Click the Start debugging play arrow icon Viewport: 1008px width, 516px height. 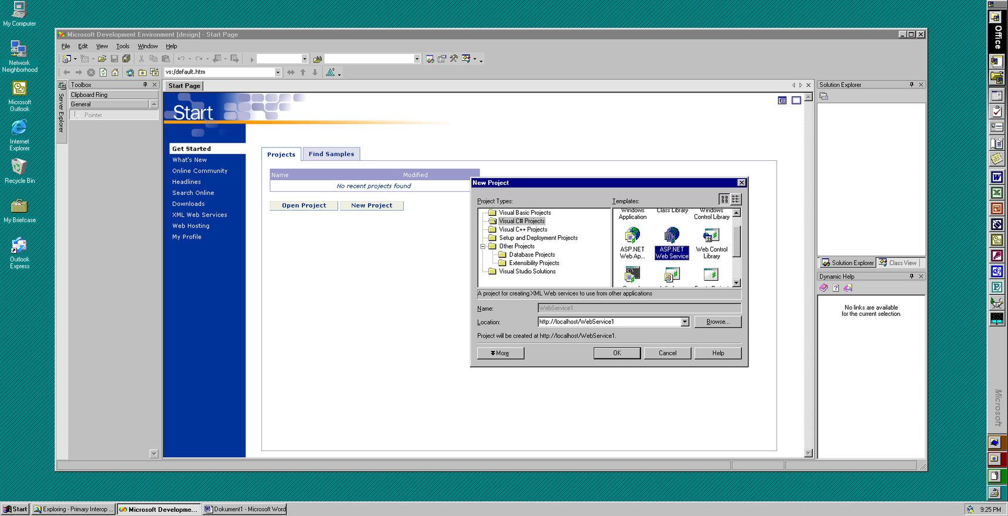tap(251, 59)
